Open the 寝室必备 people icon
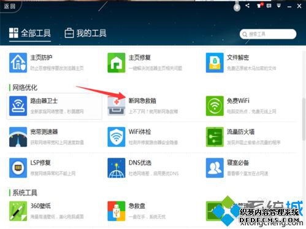This screenshot has height=229, width=306. pyautogui.click(x=215, y=168)
